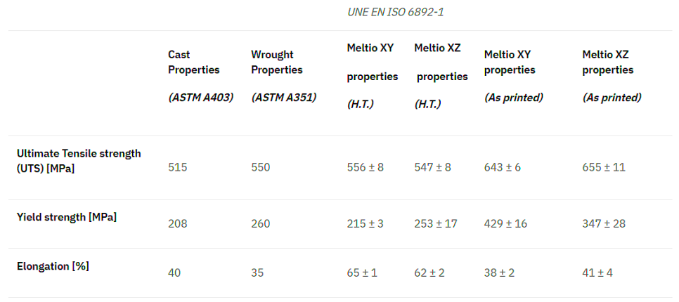The width and height of the screenshot is (679, 302).
Task: Select the 347 ± 28 yield strength cell
Action: tap(604, 223)
